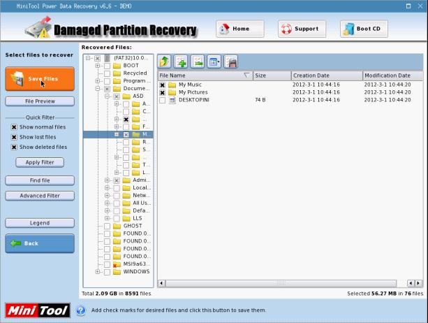Click the MiniTool logo
This screenshot has width=428, height=323.
click(38, 310)
